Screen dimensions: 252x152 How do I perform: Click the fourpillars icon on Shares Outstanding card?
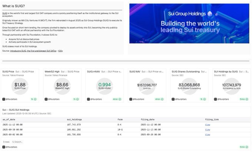[x=173, y=99]
